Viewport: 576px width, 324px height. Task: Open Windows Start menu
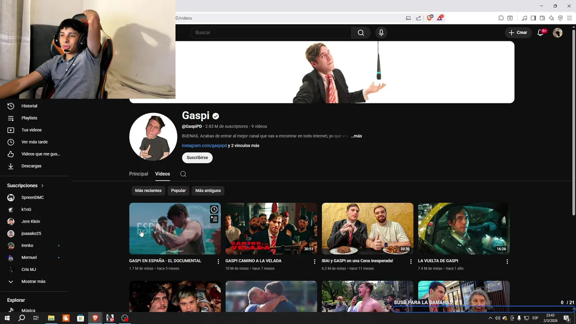pyautogui.click(x=7, y=318)
